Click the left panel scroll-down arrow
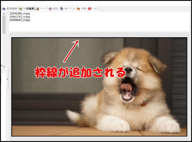This screenshot has height=142, width=192. click(x=4, y=67)
